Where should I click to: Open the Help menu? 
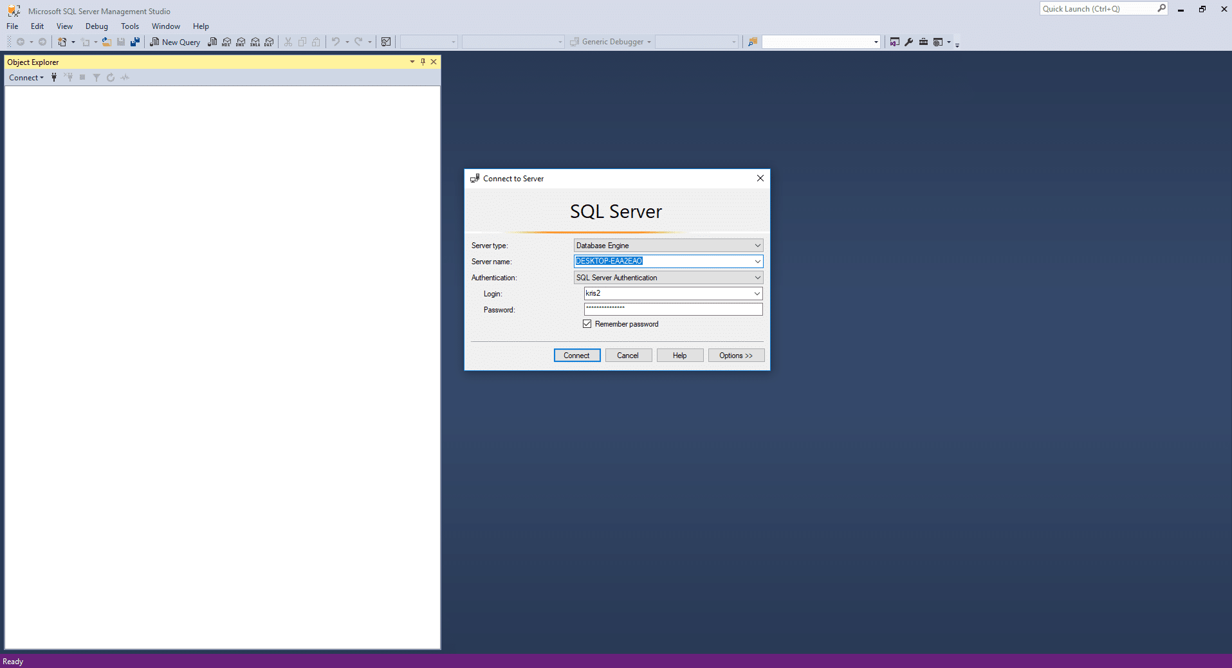(201, 26)
